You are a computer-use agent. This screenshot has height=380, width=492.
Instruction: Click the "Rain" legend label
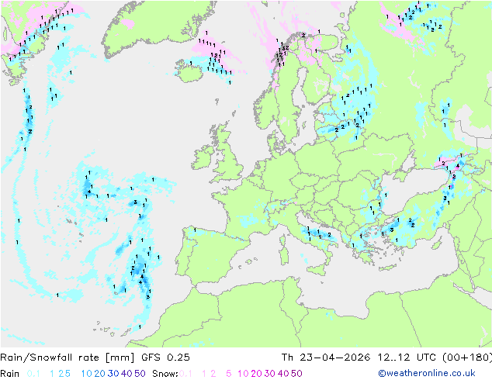click(x=10, y=374)
